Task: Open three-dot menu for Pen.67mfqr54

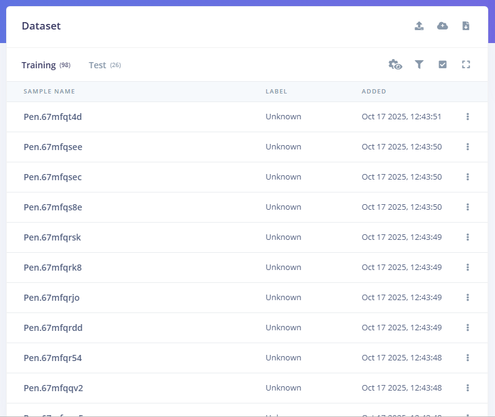Action: pyautogui.click(x=468, y=358)
